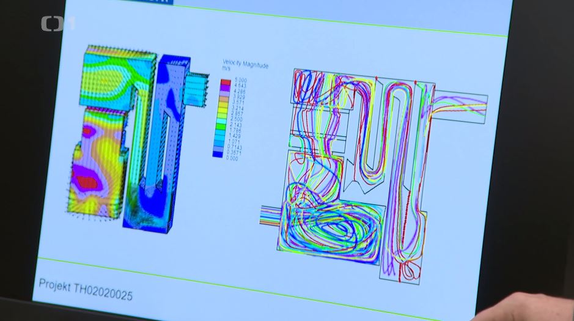Select the 3.214 legend value
Image resolution: width=574 pixels, height=321 pixels.
point(238,108)
